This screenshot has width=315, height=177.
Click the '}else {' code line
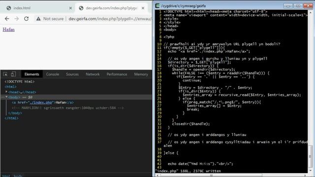tap(171, 153)
